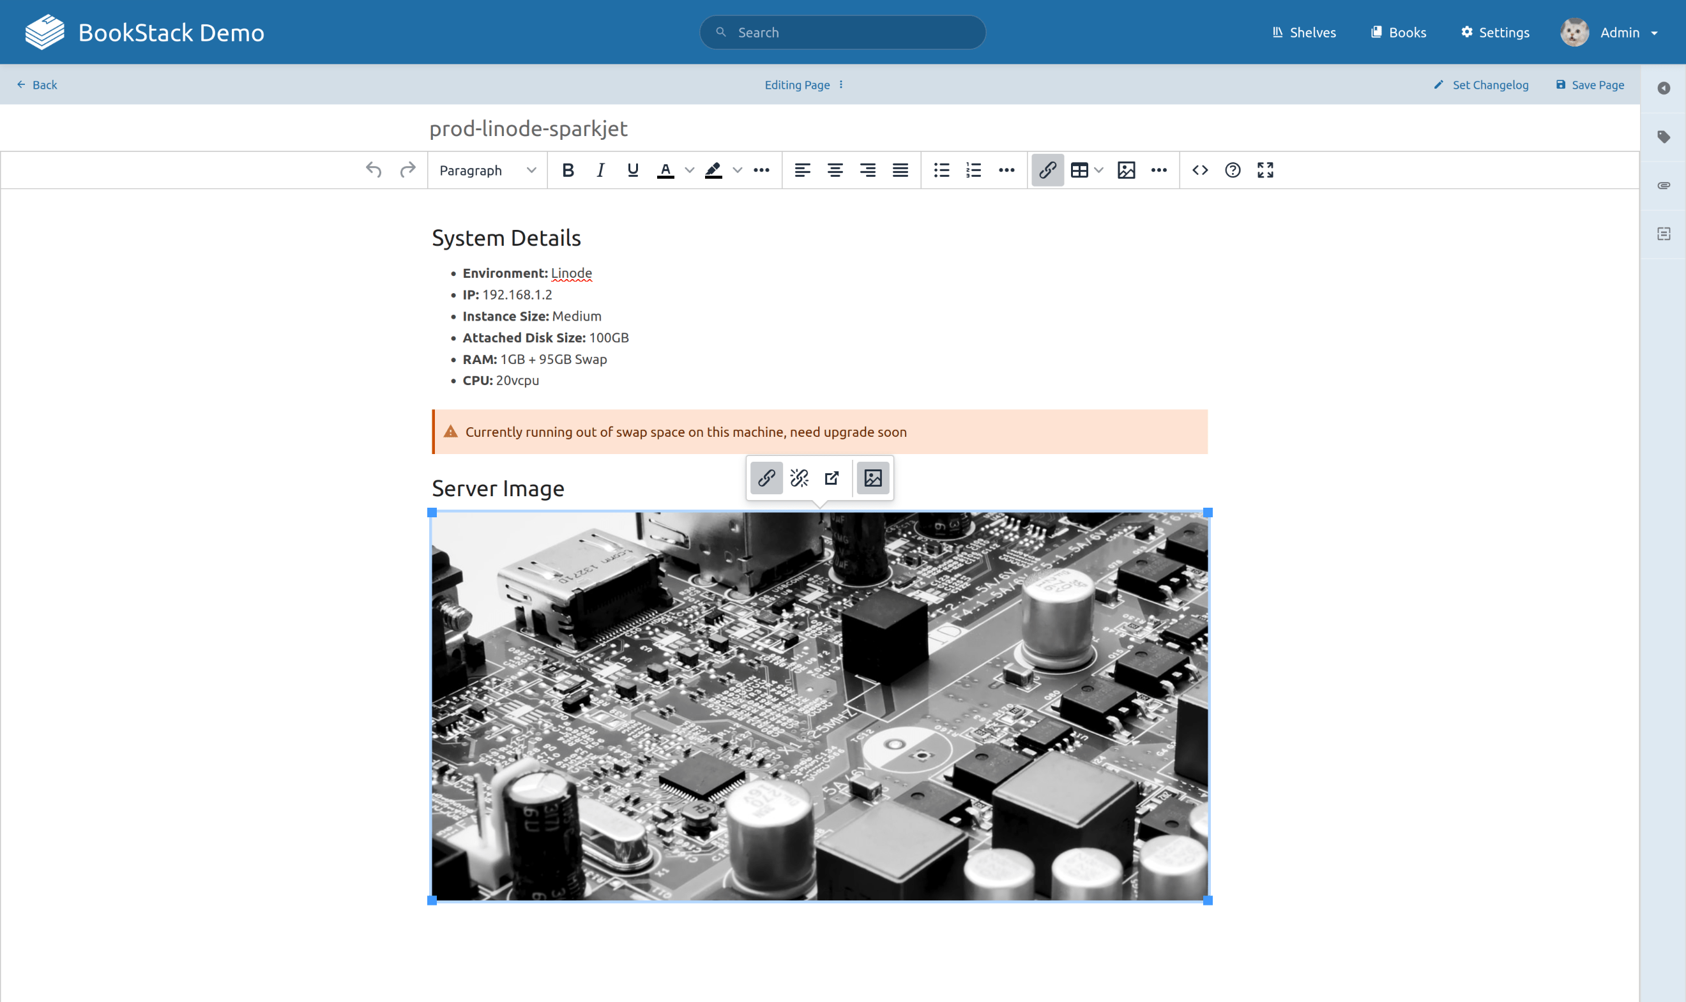Screen dimensions: 1686x1002
Task: Toggle italic formatting on selected text
Action: (601, 171)
